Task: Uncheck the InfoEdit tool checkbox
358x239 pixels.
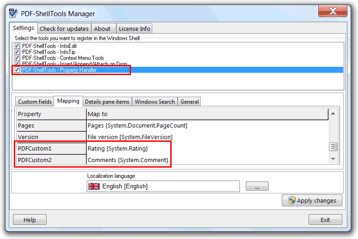Action: tap(17, 46)
